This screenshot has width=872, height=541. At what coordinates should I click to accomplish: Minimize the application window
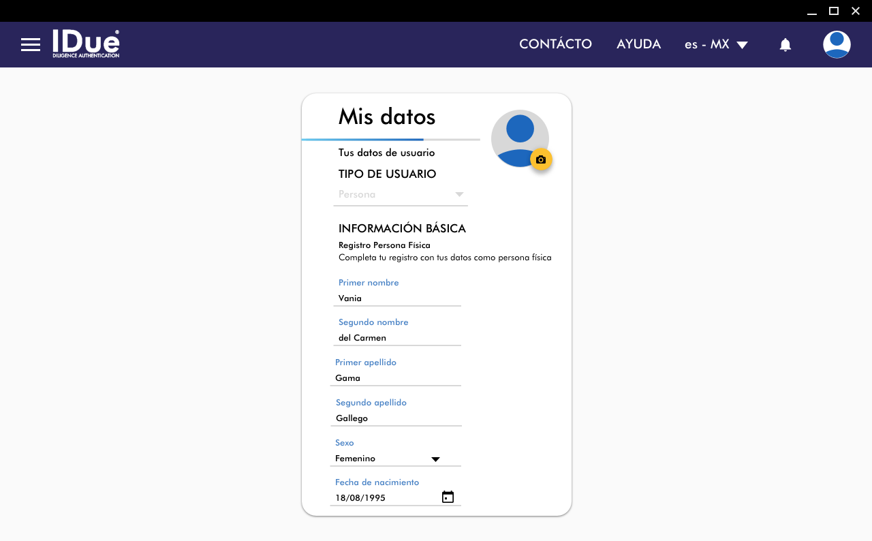[x=811, y=11]
